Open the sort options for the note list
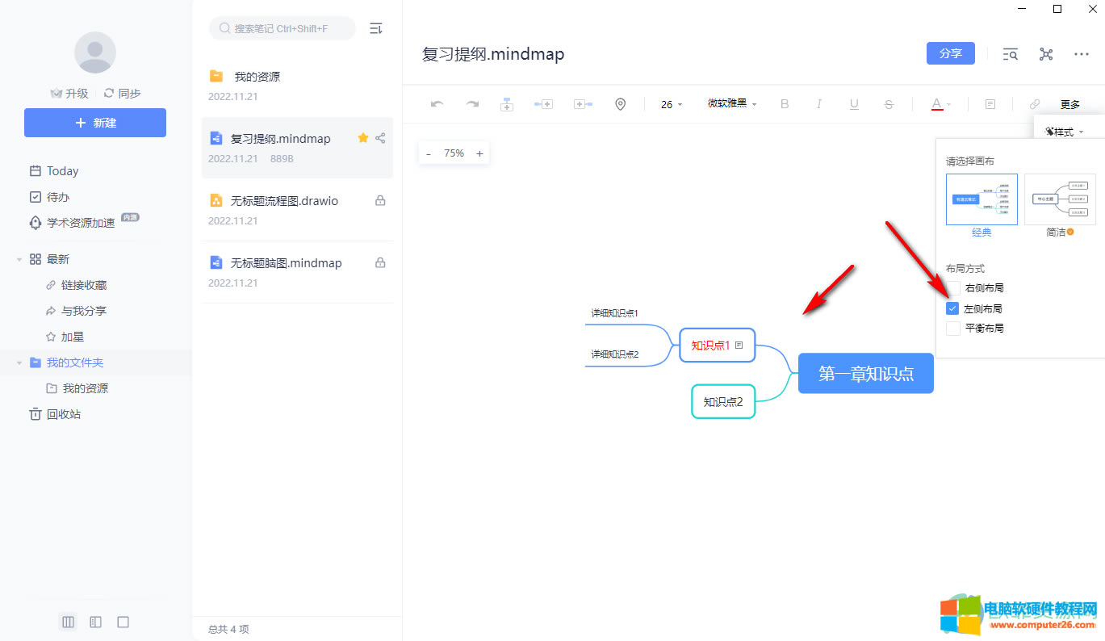1105x641 pixels. click(x=375, y=28)
